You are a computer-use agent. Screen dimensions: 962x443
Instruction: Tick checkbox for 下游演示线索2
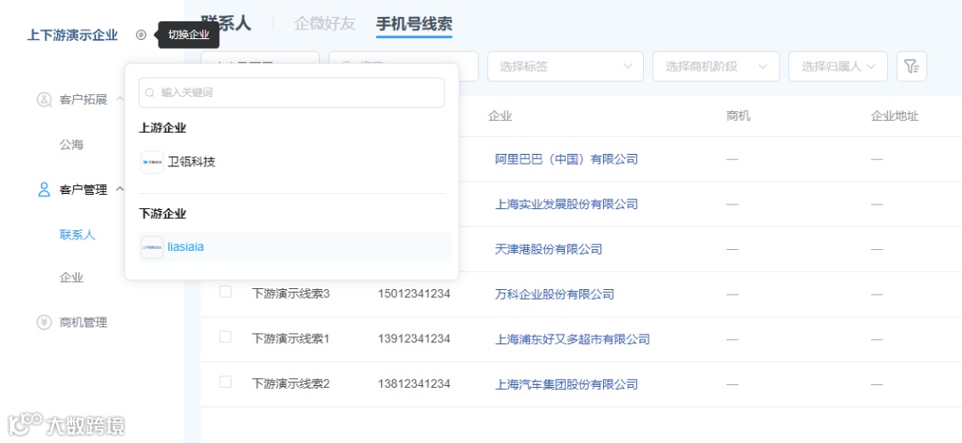[225, 382]
